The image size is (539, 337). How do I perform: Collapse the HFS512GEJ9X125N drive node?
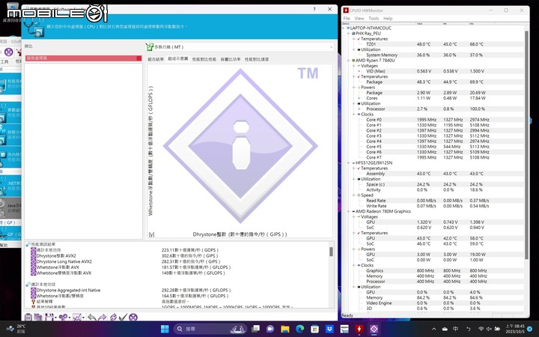350,163
